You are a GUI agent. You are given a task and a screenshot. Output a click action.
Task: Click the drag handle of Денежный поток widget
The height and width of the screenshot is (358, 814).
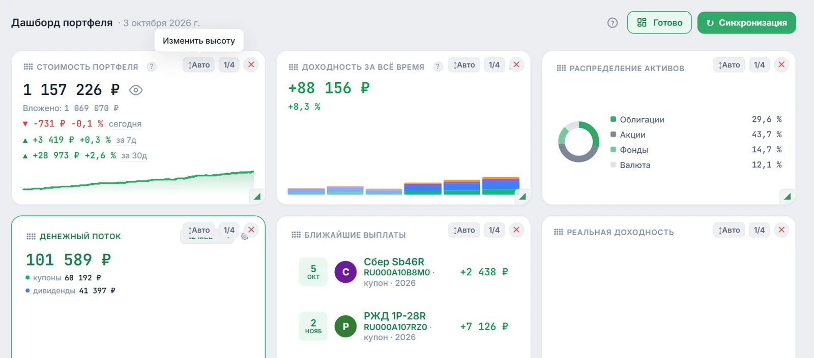pos(31,236)
